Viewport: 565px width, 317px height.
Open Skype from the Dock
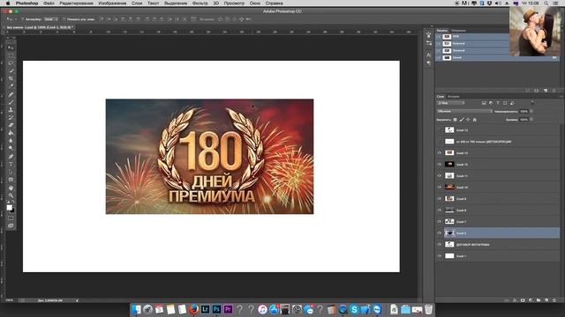pos(354,309)
